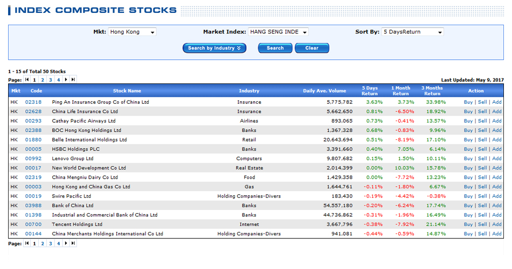Expand Search by Industry options
The image size is (512, 269).
click(x=214, y=48)
